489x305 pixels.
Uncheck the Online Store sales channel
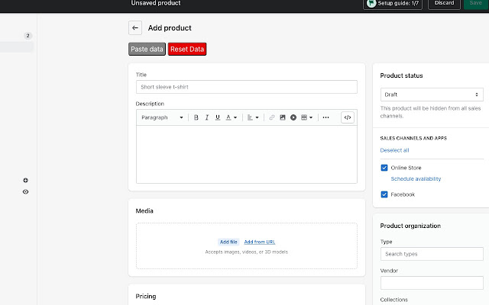(384, 167)
